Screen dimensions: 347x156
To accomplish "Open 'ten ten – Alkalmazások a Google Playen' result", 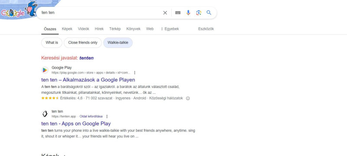I will pos(88,80).
